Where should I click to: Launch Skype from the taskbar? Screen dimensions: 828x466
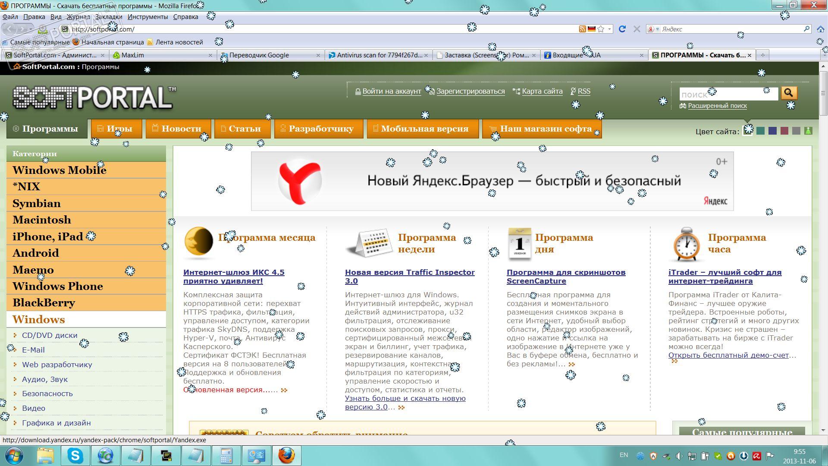pos(75,456)
